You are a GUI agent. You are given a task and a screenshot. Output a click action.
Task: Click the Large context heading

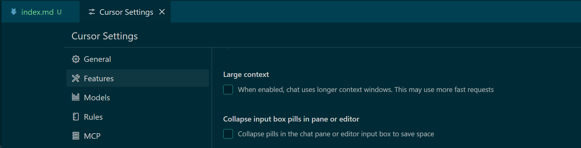click(246, 74)
